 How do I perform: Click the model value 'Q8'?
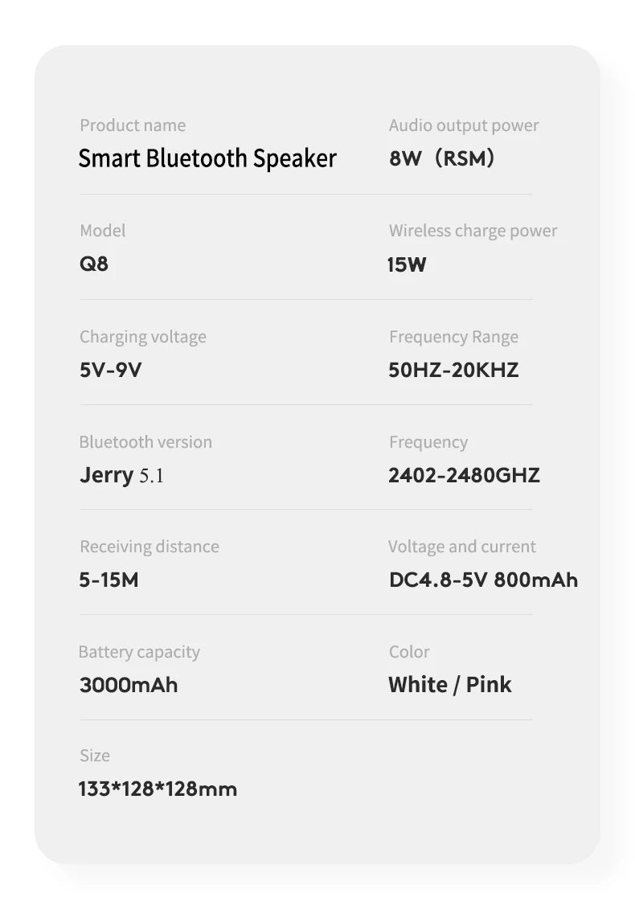(x=94, y=264)
